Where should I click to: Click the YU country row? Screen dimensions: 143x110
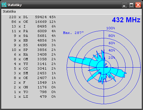(x=35, y=64)
